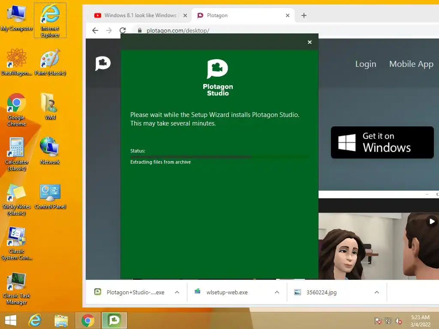
Task: Click the site lock icon
Action: 139,30
